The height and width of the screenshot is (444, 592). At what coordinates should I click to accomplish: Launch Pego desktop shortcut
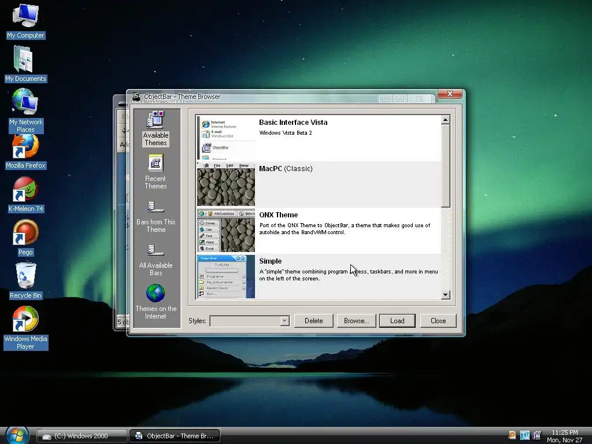pyautogui.click(x=25, y=238)
